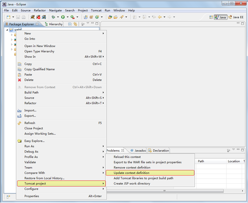Switch to the Javadoc tab

coord(138,151)
